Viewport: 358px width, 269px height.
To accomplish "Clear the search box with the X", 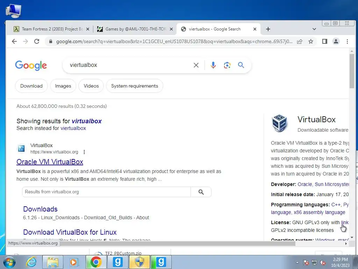I will 196,65.
